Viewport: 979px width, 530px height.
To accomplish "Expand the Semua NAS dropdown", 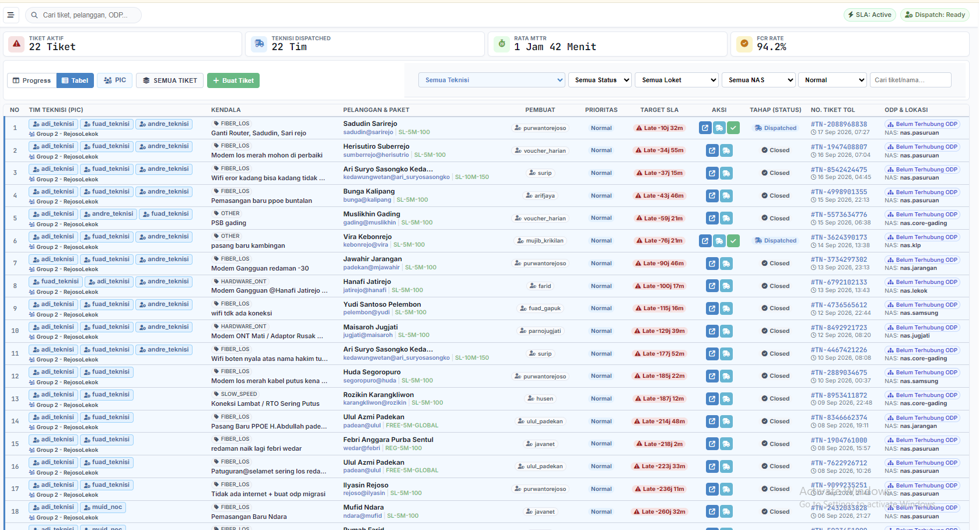I will coord(758,80).
